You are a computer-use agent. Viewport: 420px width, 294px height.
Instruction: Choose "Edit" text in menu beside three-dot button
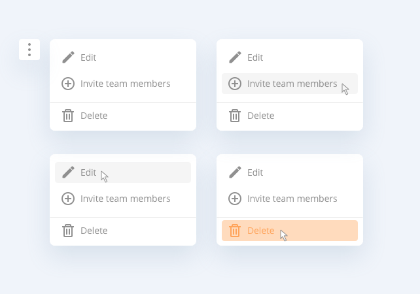pos(88,57)
